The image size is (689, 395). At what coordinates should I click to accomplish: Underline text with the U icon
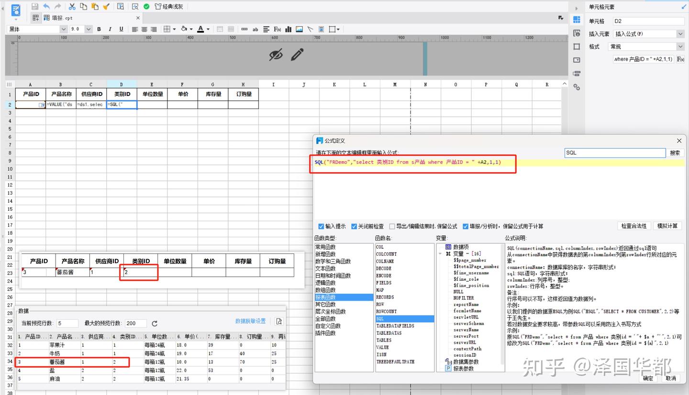click(121, 29)
